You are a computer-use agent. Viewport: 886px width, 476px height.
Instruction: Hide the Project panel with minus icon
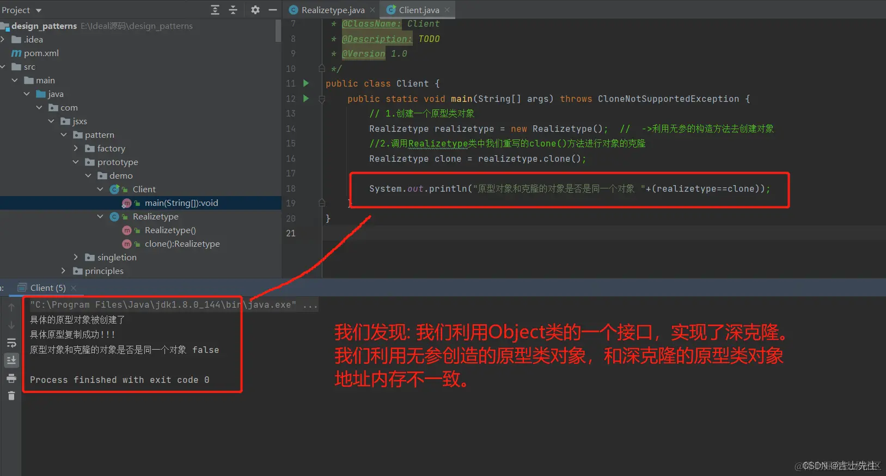pyautogui.click(x=273, y=10)
